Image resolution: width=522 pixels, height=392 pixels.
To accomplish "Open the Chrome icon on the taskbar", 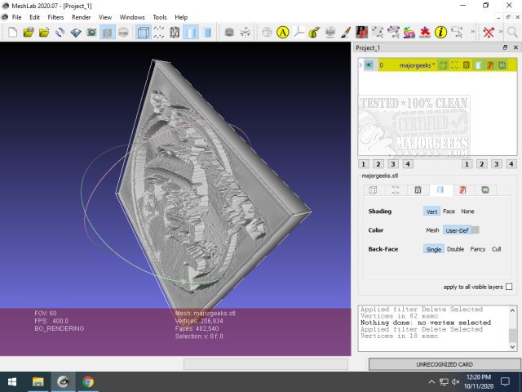I will point(87,381).
